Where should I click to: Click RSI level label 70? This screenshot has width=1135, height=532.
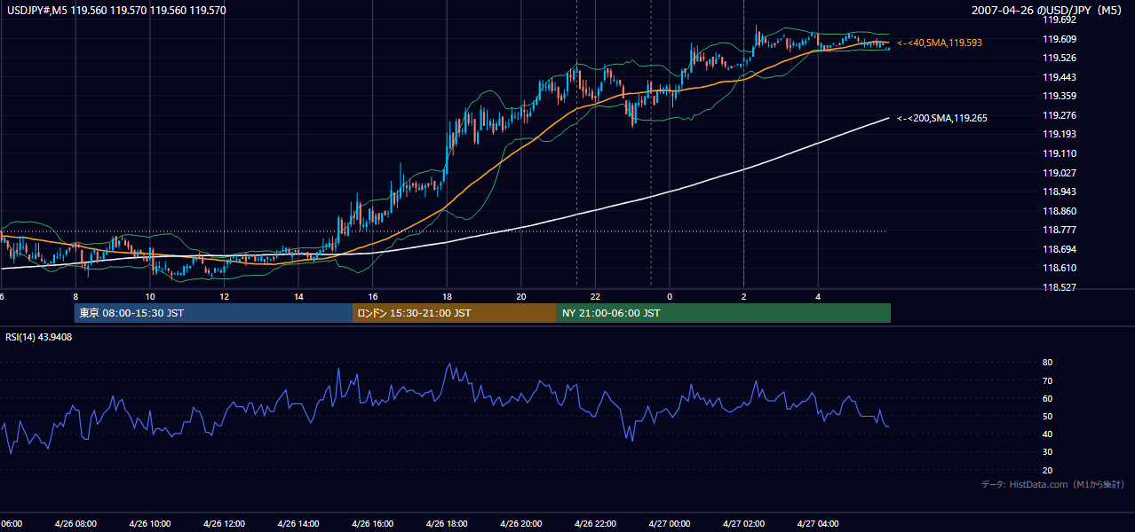[1047, 380]
